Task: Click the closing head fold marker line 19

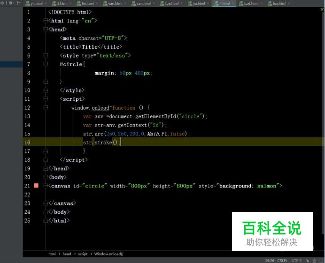Action: [46, 169]
